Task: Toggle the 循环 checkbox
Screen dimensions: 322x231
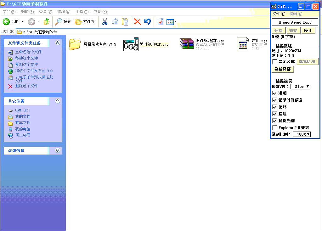Action: pos(274,107)
